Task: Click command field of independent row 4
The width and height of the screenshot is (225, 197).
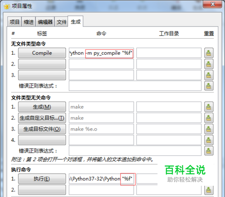Action: [101, 140]
